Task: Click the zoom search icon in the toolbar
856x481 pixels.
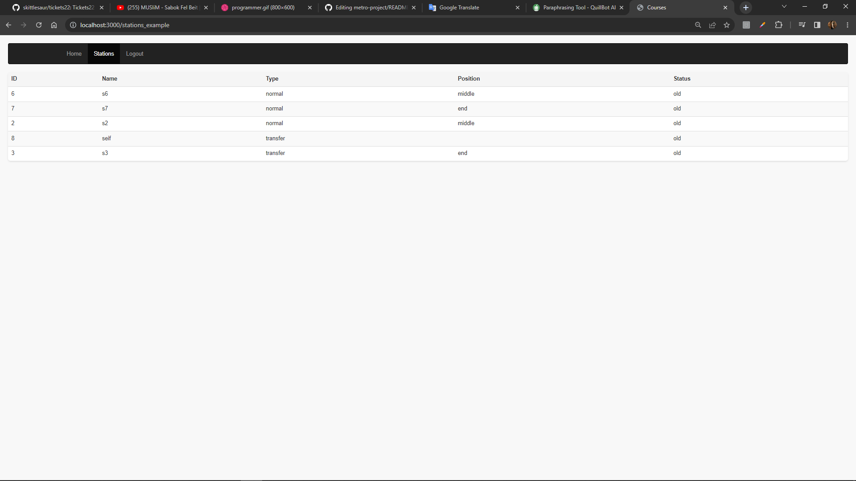Action: [698, 25]
